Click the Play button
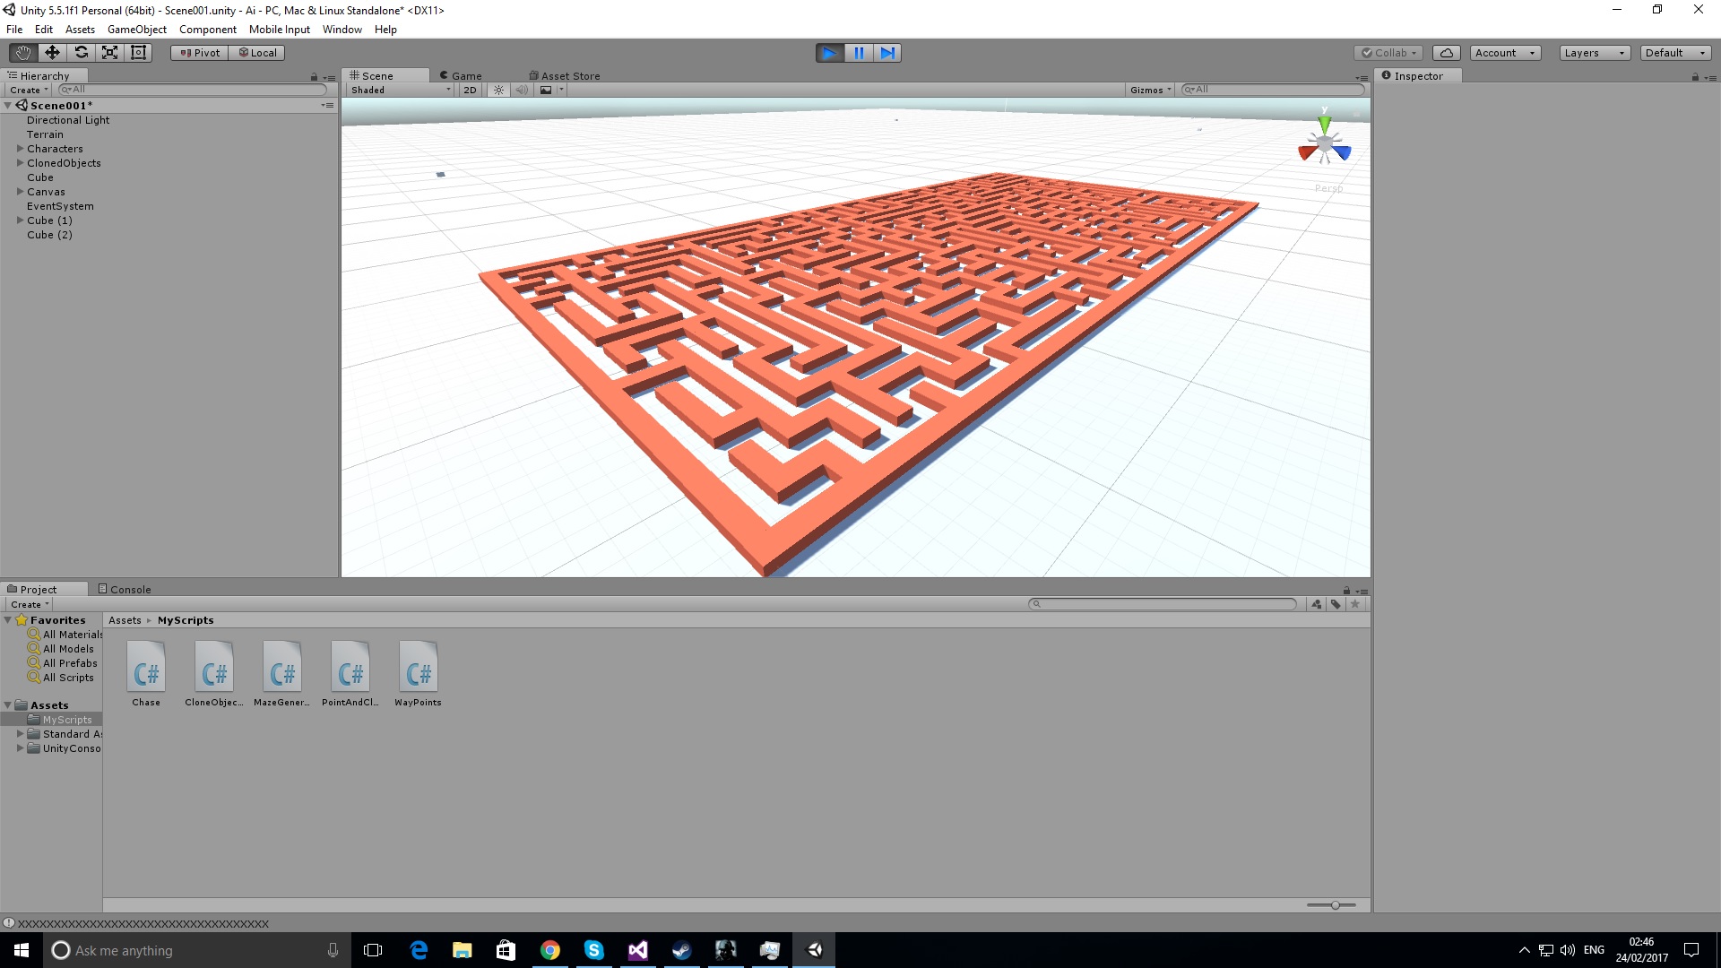Viewport: 1721px width, 968px height. click(830, 53)
